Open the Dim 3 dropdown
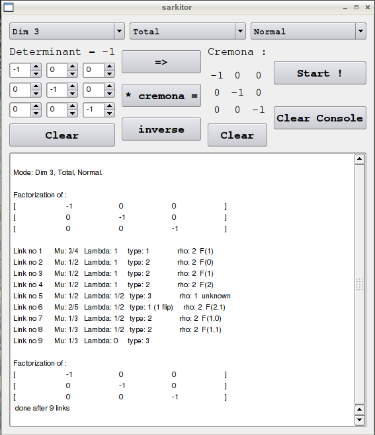375x435 pixels. [x=67, y=31]
